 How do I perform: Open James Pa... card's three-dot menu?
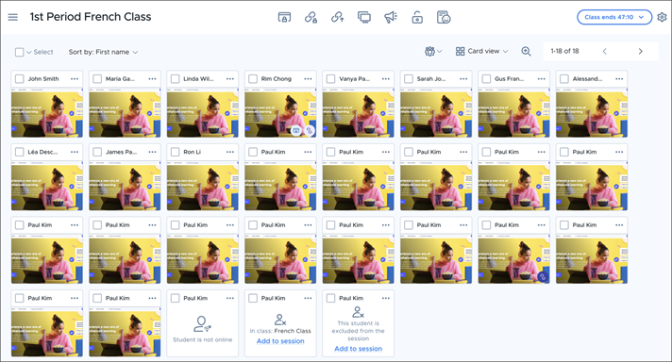pyautogui.click(x=152, y=152)
